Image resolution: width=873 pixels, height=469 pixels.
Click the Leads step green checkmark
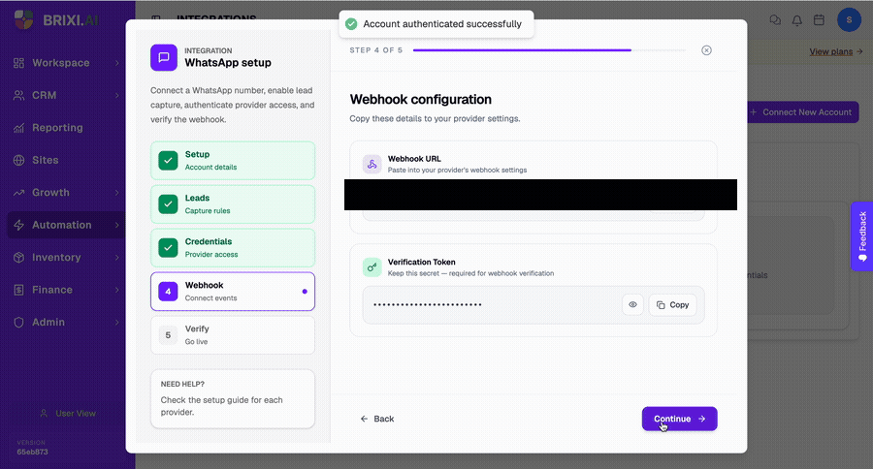tap(168, 204)
